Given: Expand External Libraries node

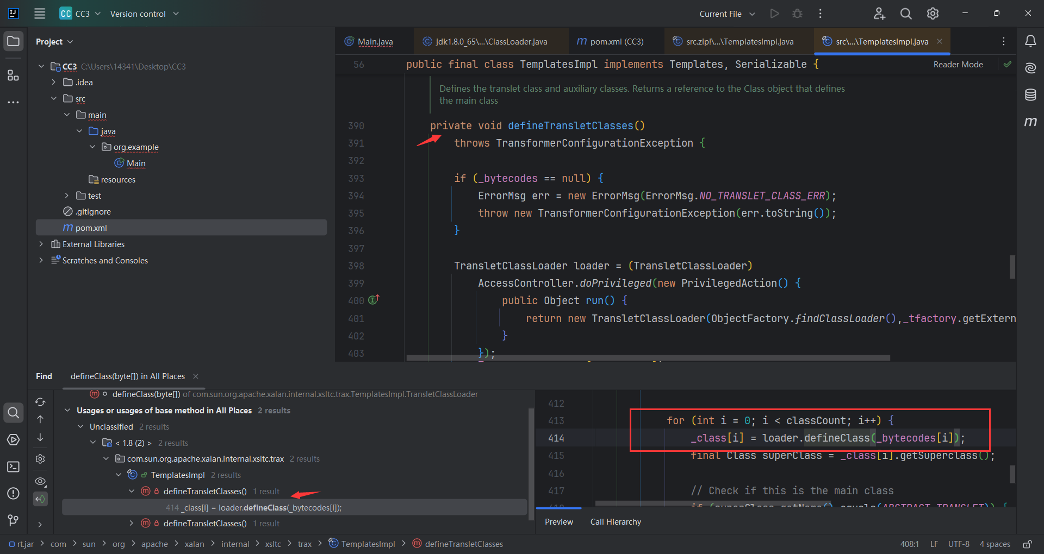Looking at the screenshot, I should tap(41, 244).
